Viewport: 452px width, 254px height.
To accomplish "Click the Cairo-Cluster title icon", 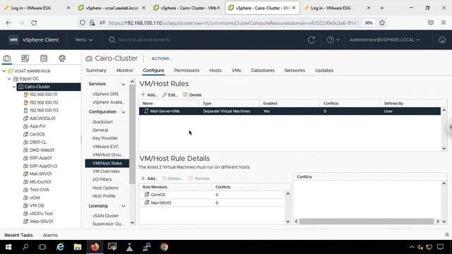I will coord(89,59).
